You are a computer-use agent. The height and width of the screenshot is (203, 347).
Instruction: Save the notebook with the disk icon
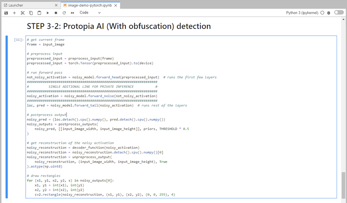tap(6, 13)
